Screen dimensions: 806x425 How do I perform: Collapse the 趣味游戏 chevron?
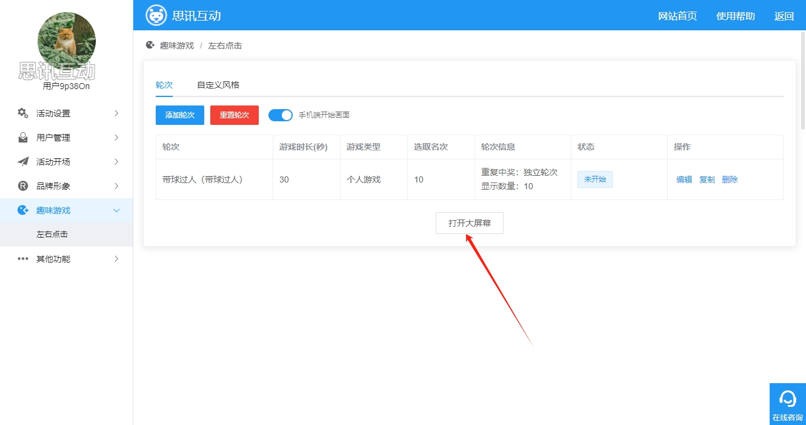click(x=116, y=210)
